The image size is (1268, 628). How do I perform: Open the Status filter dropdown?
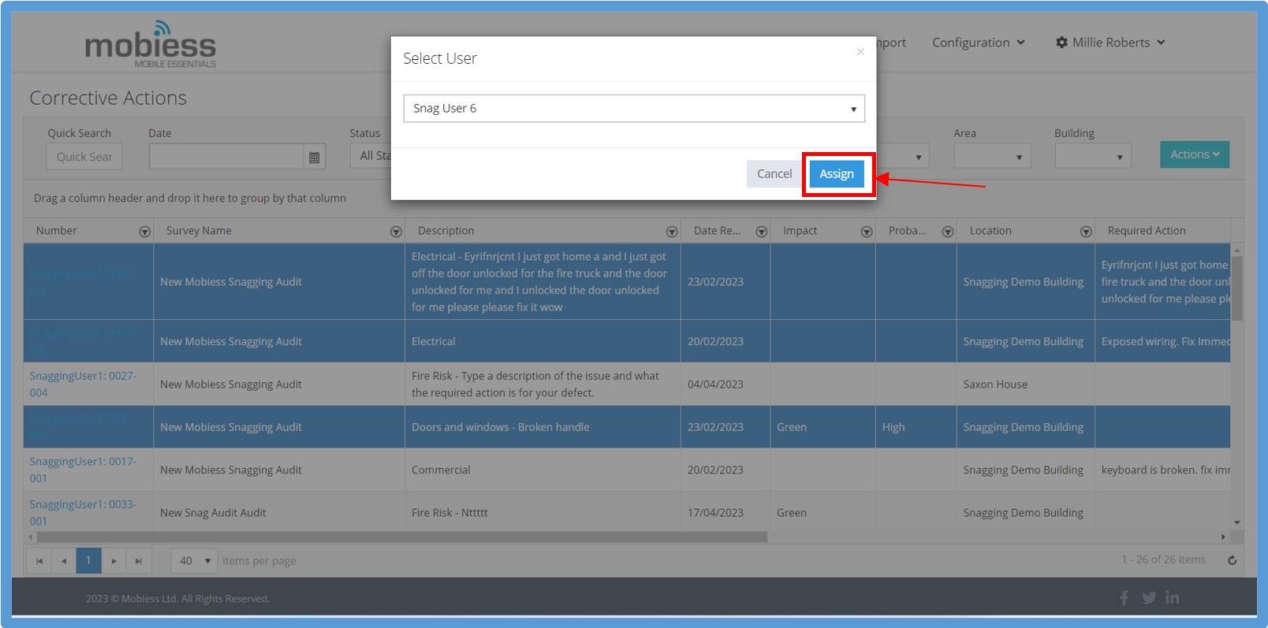click(371, 155)
